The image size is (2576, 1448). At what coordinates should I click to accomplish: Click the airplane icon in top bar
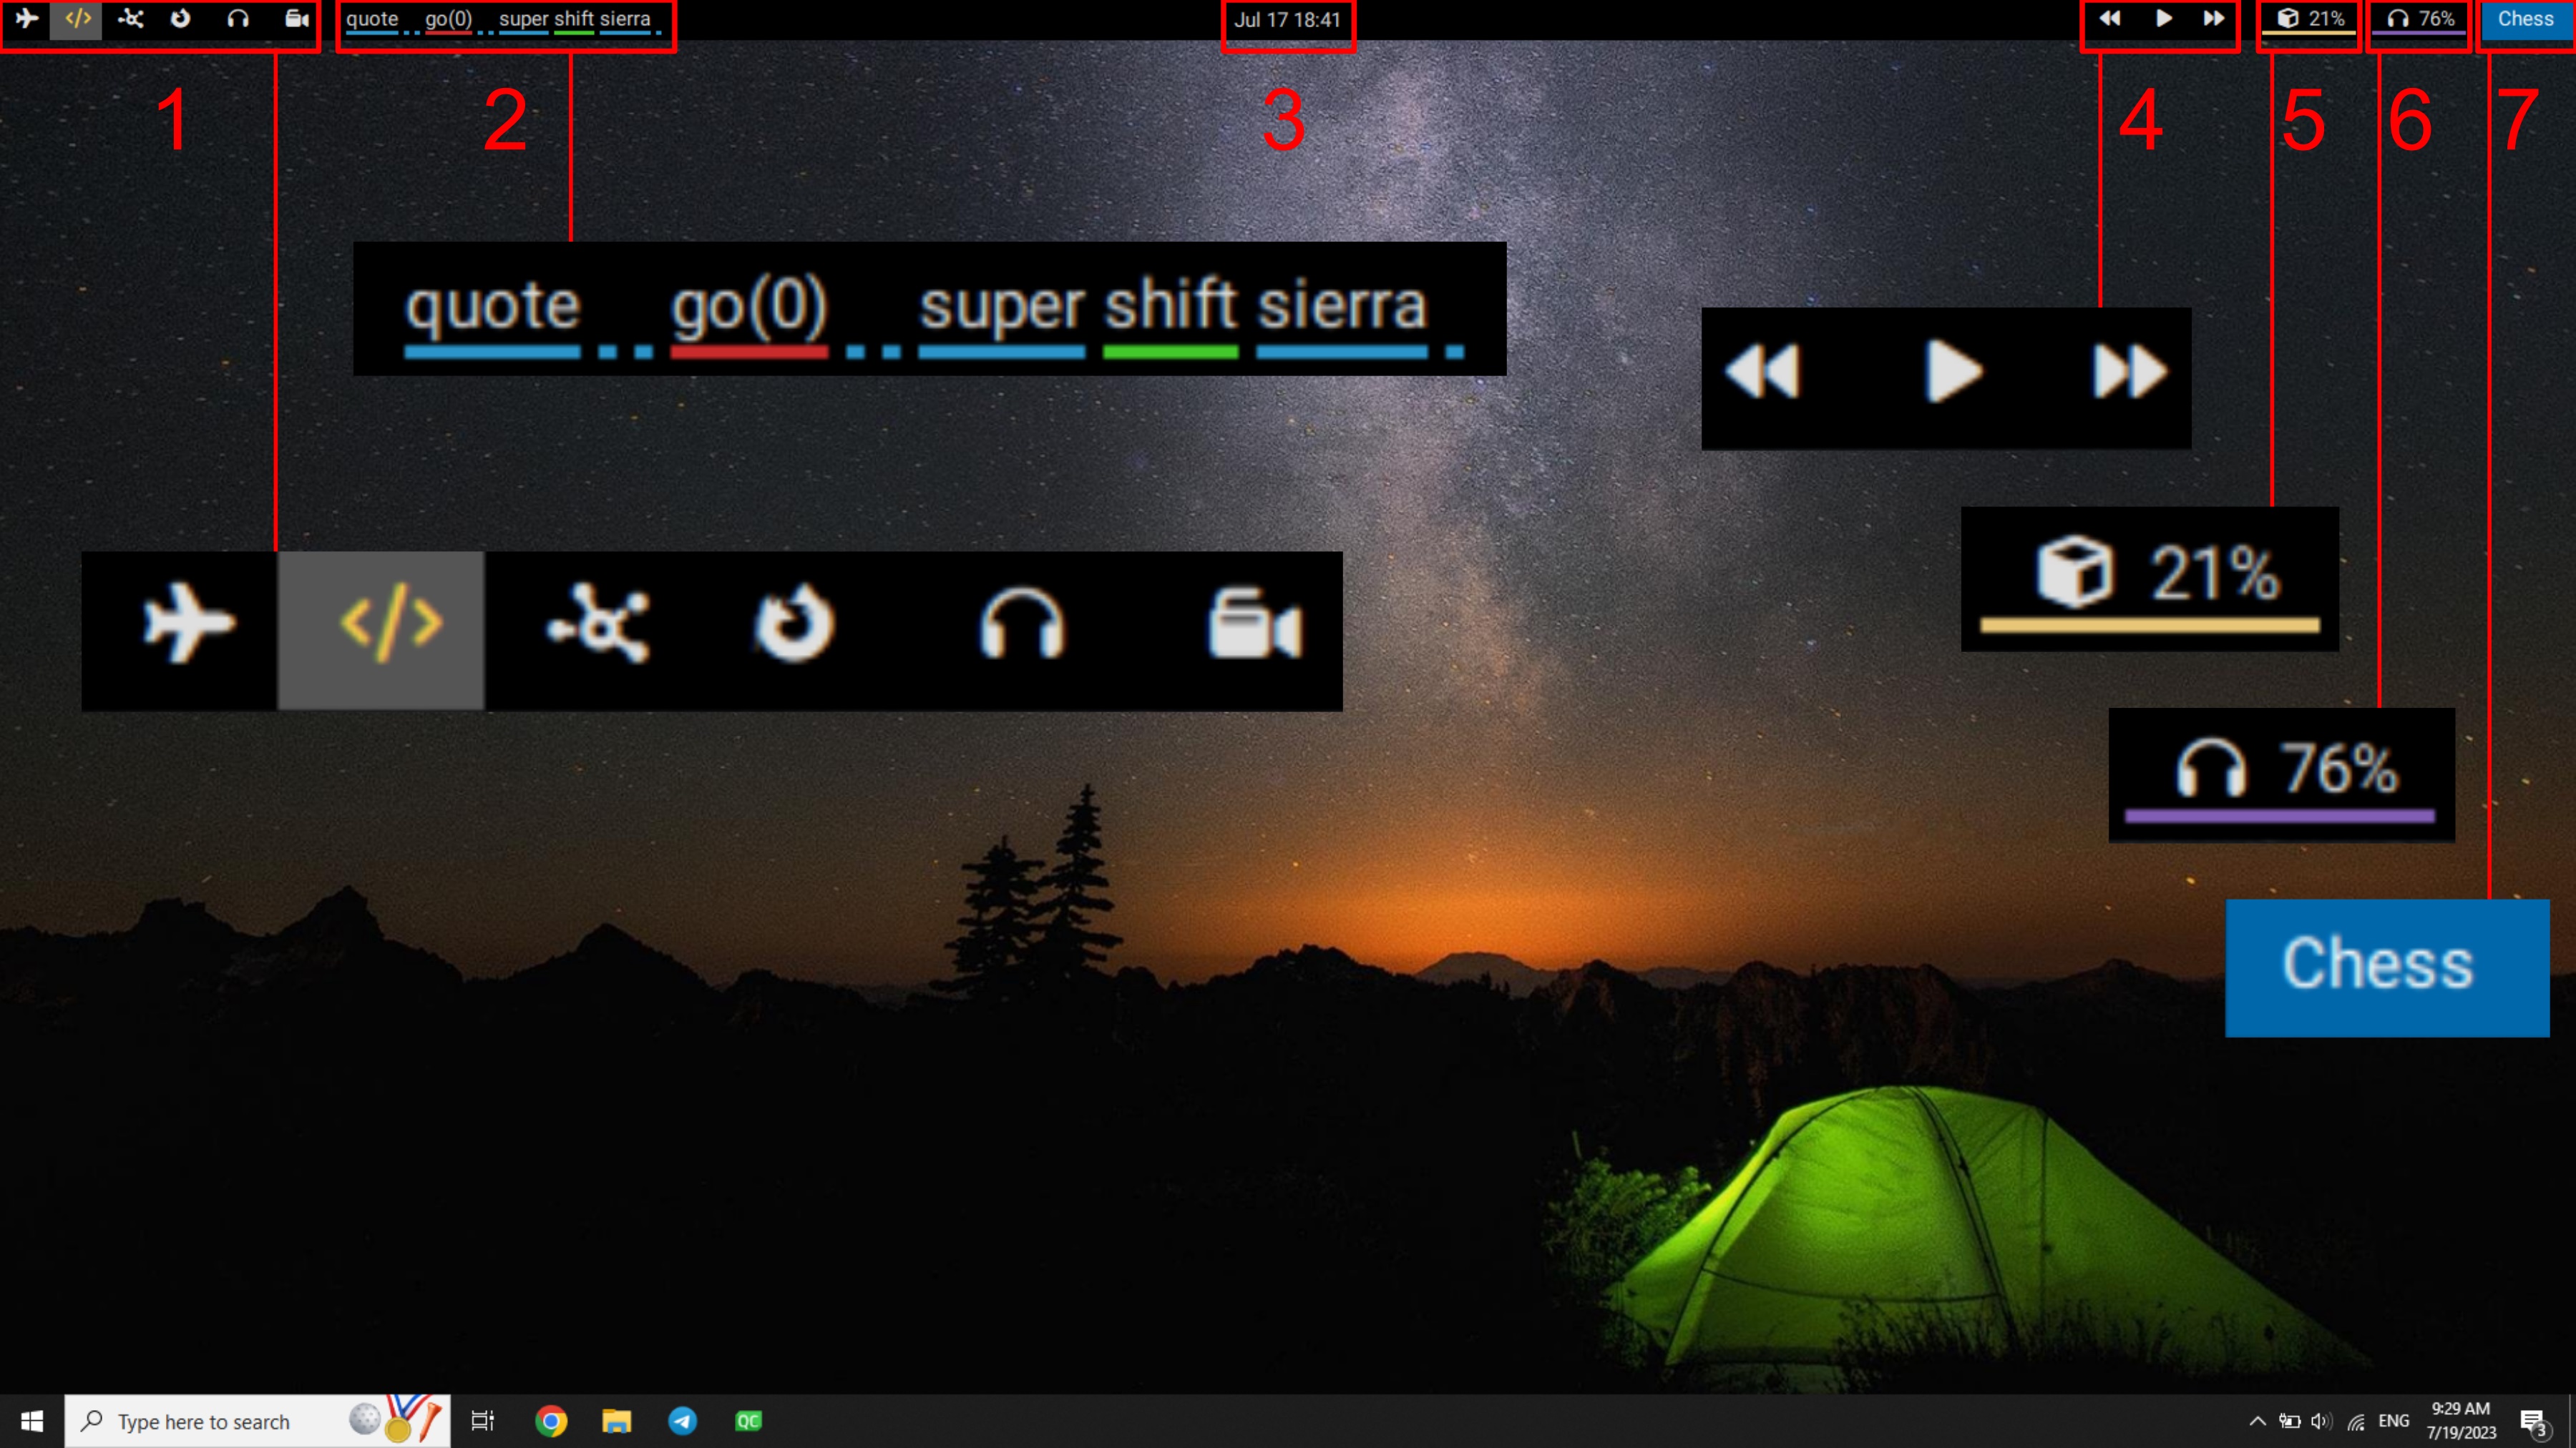click(x=27, y=19)
